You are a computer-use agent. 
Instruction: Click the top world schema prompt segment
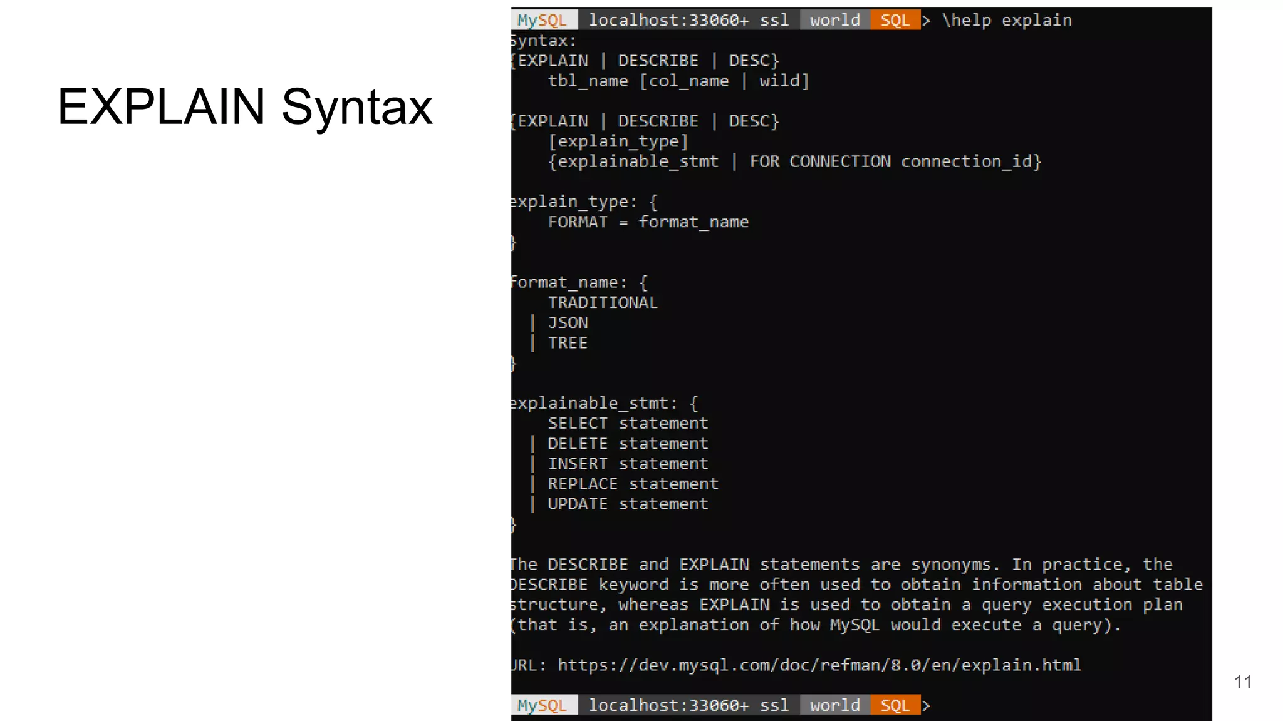click(835, 20)
